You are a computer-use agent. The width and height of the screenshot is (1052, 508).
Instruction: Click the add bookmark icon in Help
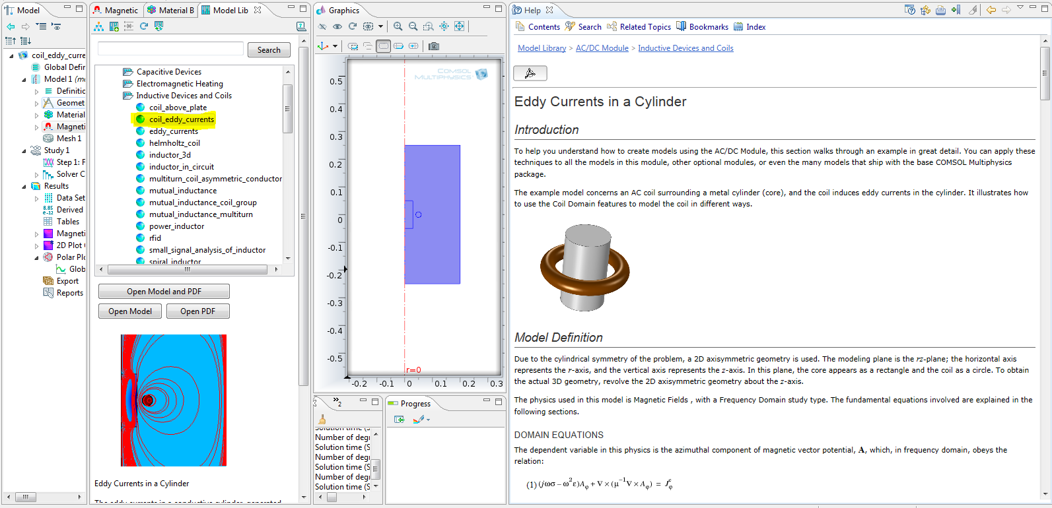tap(956, 10)
